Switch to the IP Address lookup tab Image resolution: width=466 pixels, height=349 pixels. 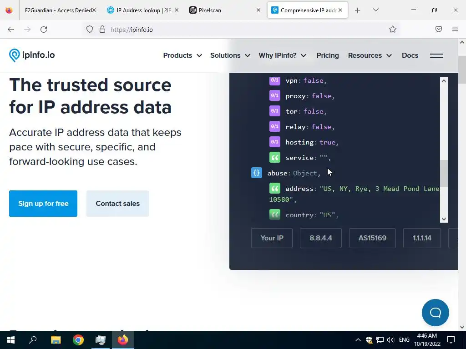click(143, 10)
